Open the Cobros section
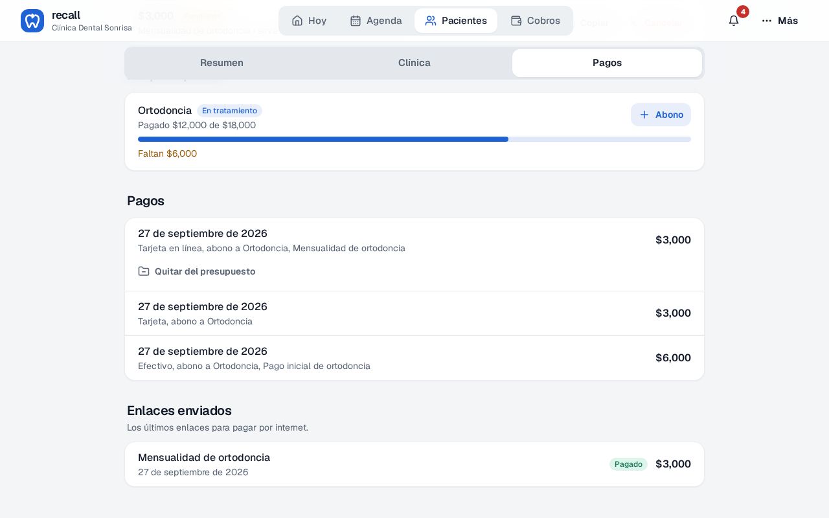The width and height of the screenshot is (829, 518). tap(535, 21)
